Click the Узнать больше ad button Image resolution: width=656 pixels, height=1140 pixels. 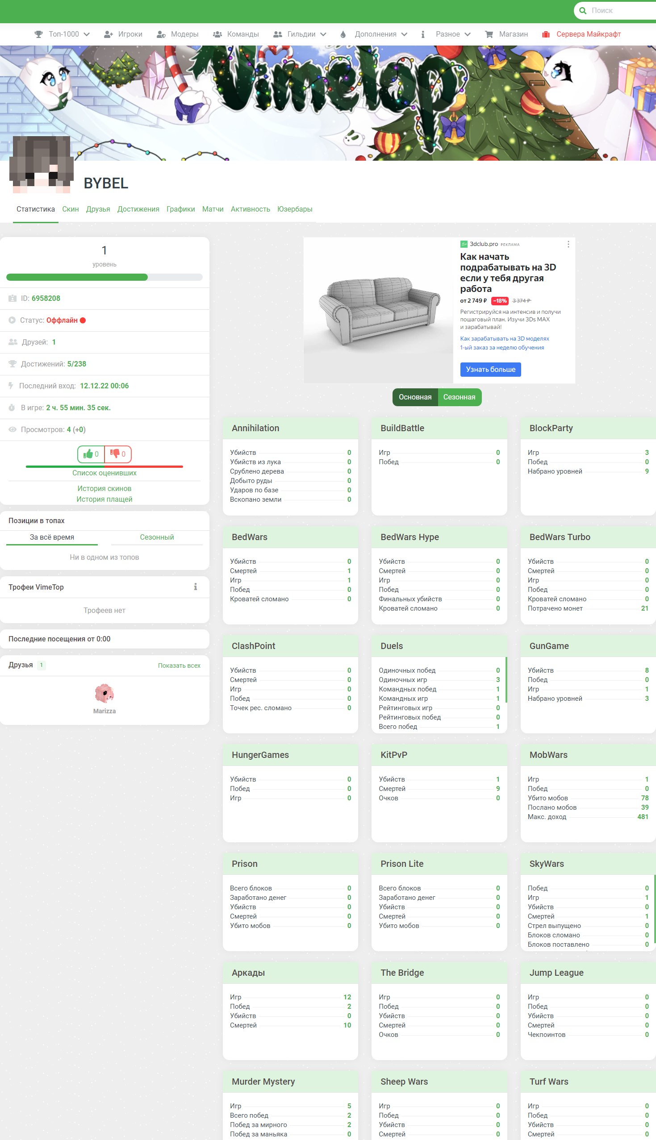490,369
